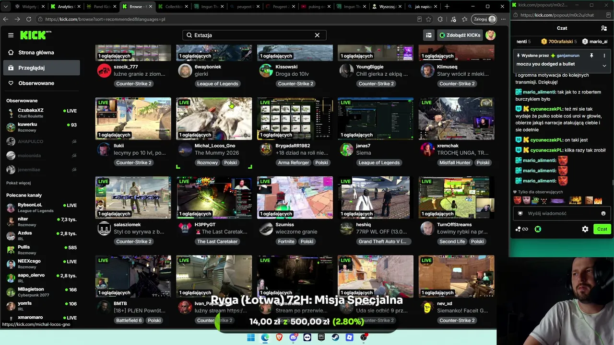The image size is (614, 345).
Task: Open the xremchak stream thumbnail
Action: (x=456, y=119)
